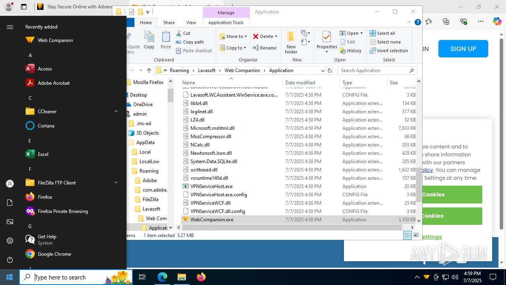Create a New folder via ribbon
This screenshot has width=506, height=285.
[291, 42]
